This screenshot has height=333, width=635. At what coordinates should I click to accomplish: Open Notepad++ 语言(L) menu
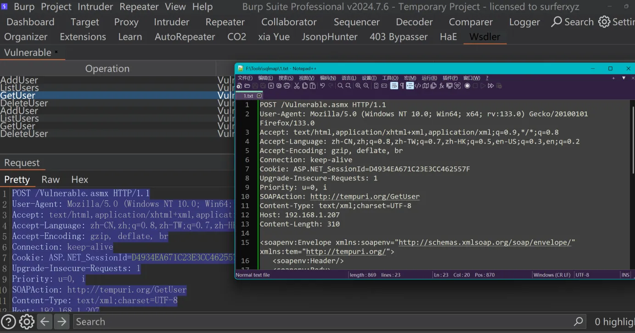(x=349, y=78)
